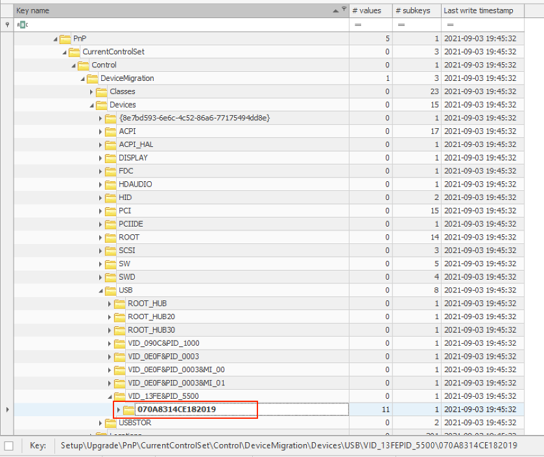Collapse the Control tree node

click(73, 65)
